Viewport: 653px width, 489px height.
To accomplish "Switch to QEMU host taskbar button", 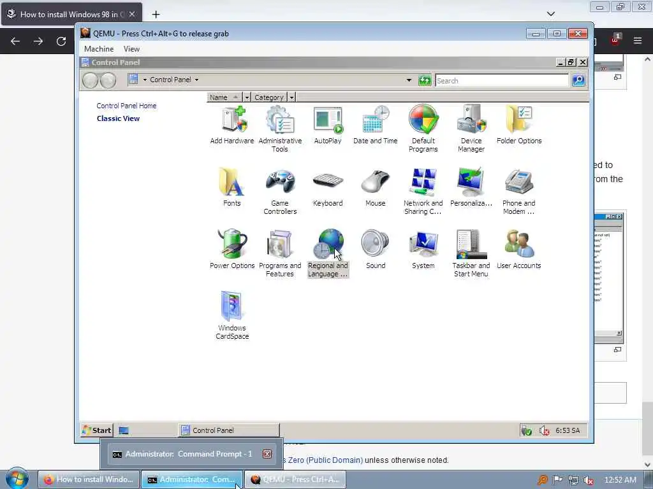I will coord(295,479).
